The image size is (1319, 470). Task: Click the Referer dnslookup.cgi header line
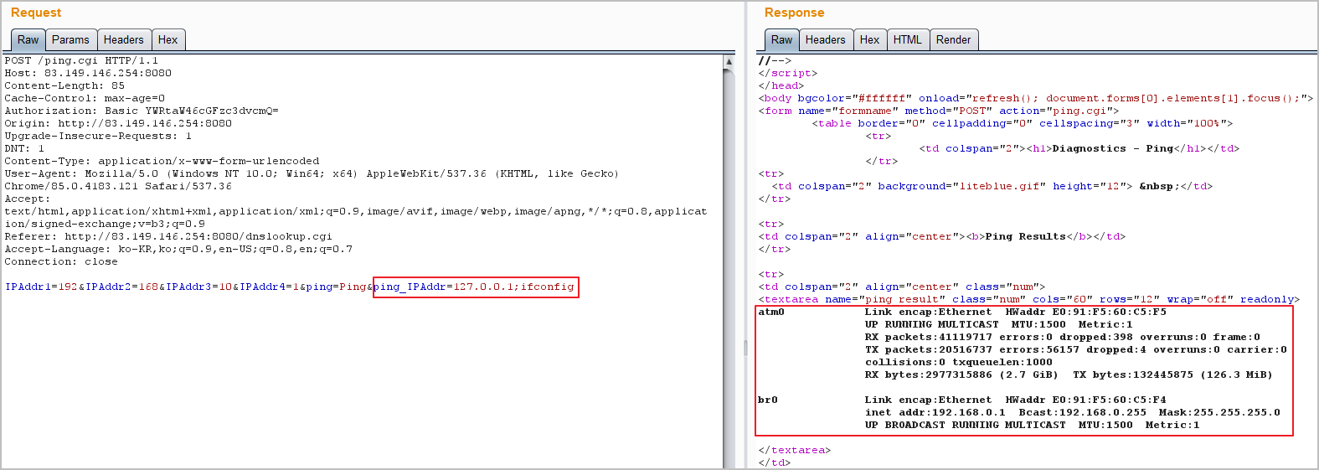coord(168,236)
